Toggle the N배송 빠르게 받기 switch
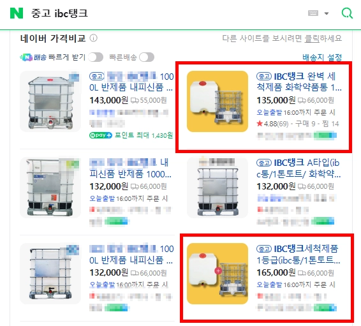Viewport: 361px width, 326px height. pos(96,57)
